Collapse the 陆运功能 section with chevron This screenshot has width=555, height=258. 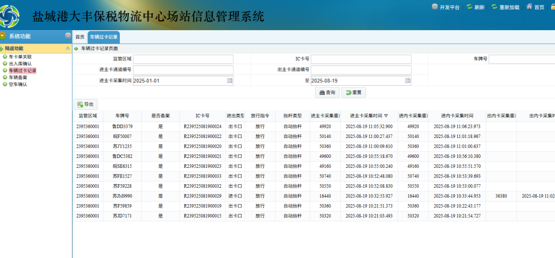coord(68,48)
